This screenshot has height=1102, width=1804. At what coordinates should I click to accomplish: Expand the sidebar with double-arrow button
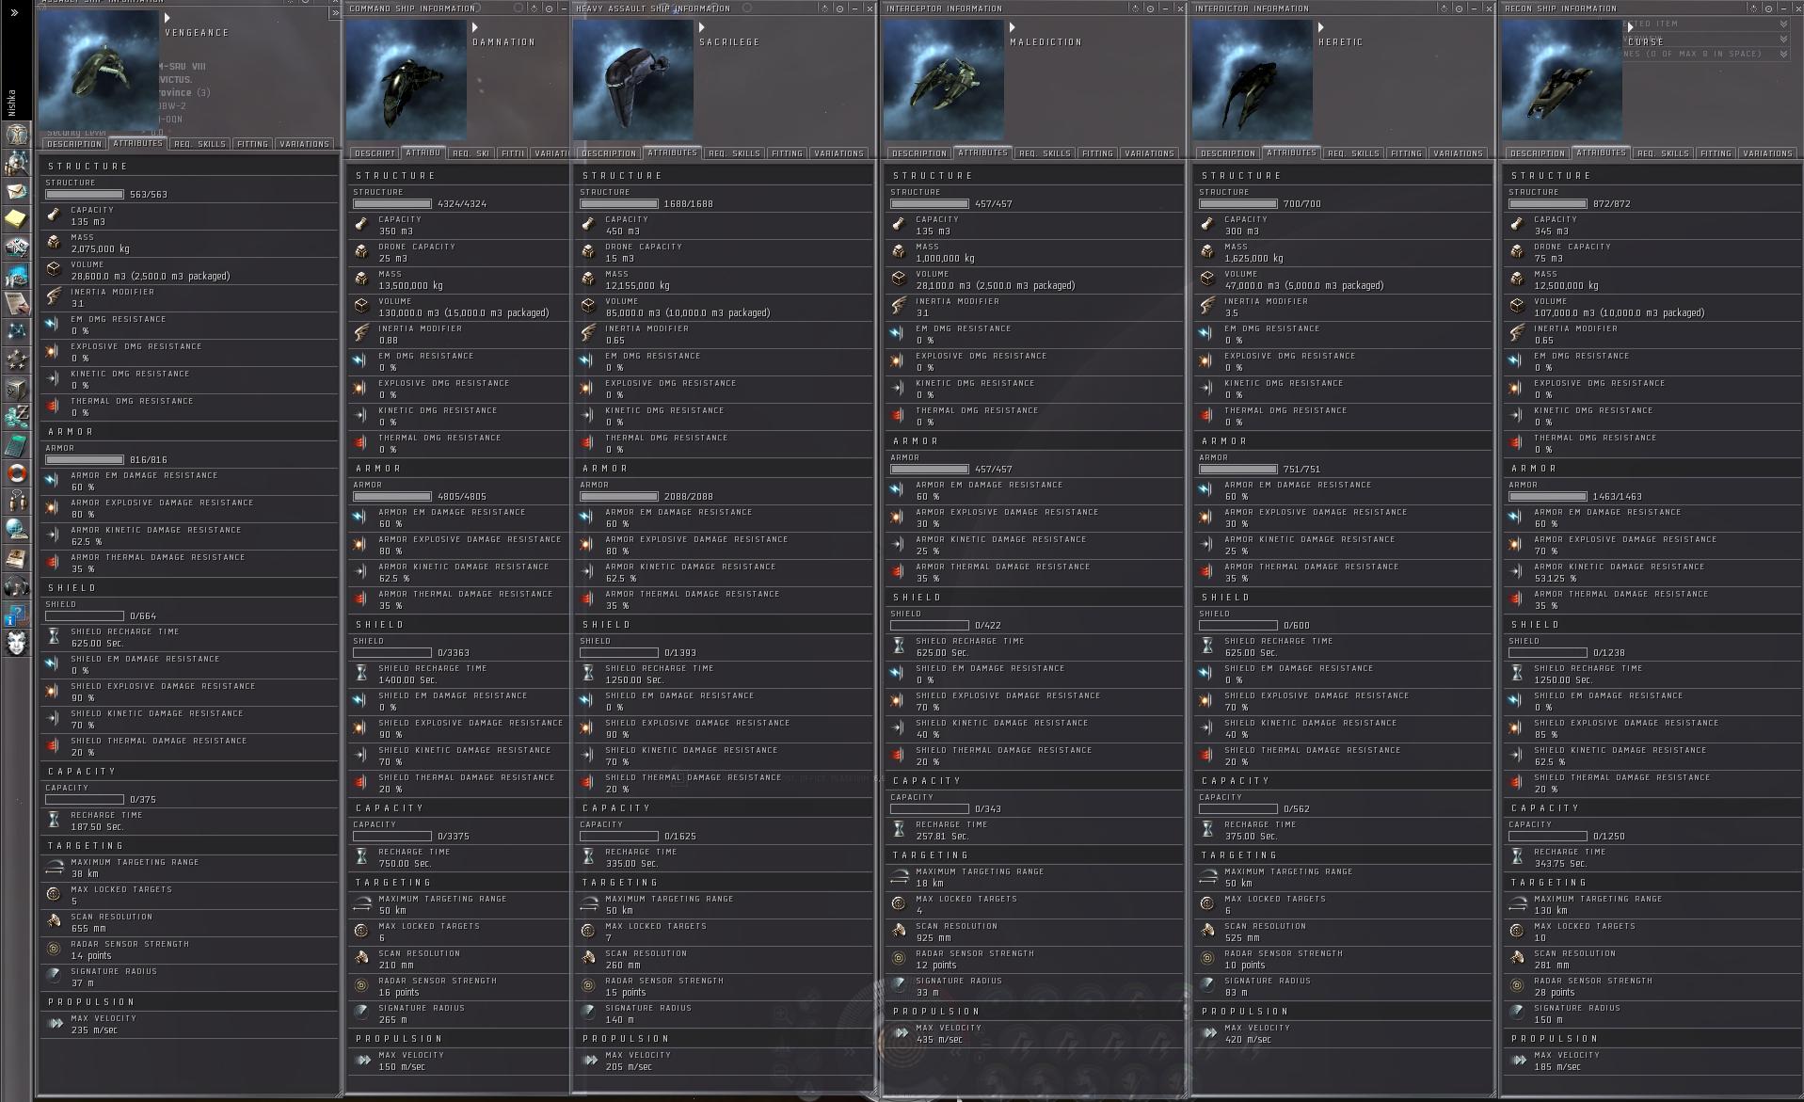(14, 12)
